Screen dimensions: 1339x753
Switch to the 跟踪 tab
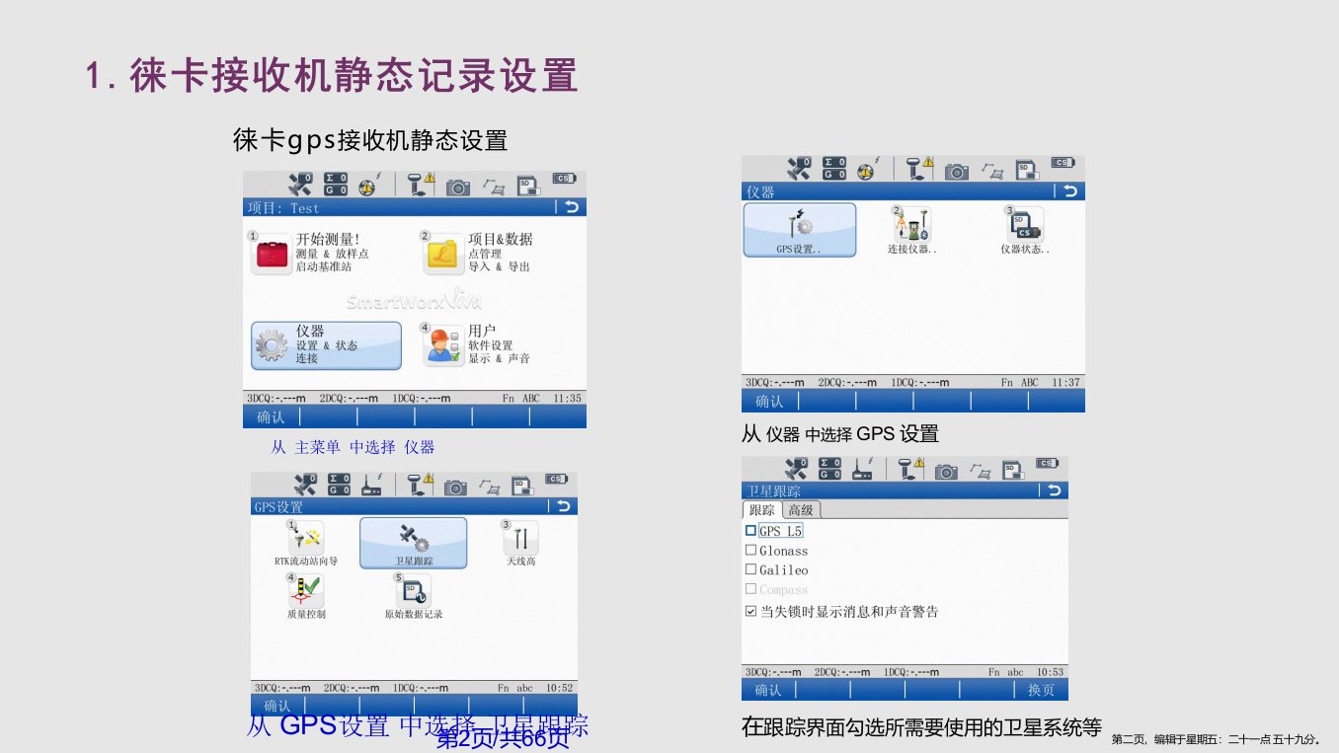point(761,510)
